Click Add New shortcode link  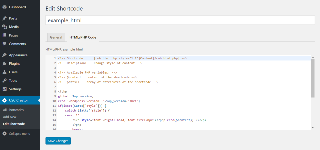[10, 117]
